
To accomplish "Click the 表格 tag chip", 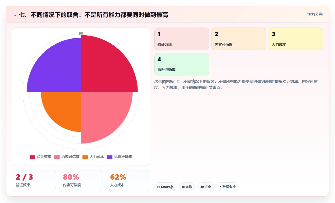I will tap(187, 187).
